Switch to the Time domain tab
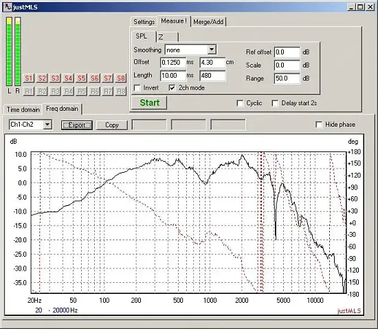 [23, 109]
